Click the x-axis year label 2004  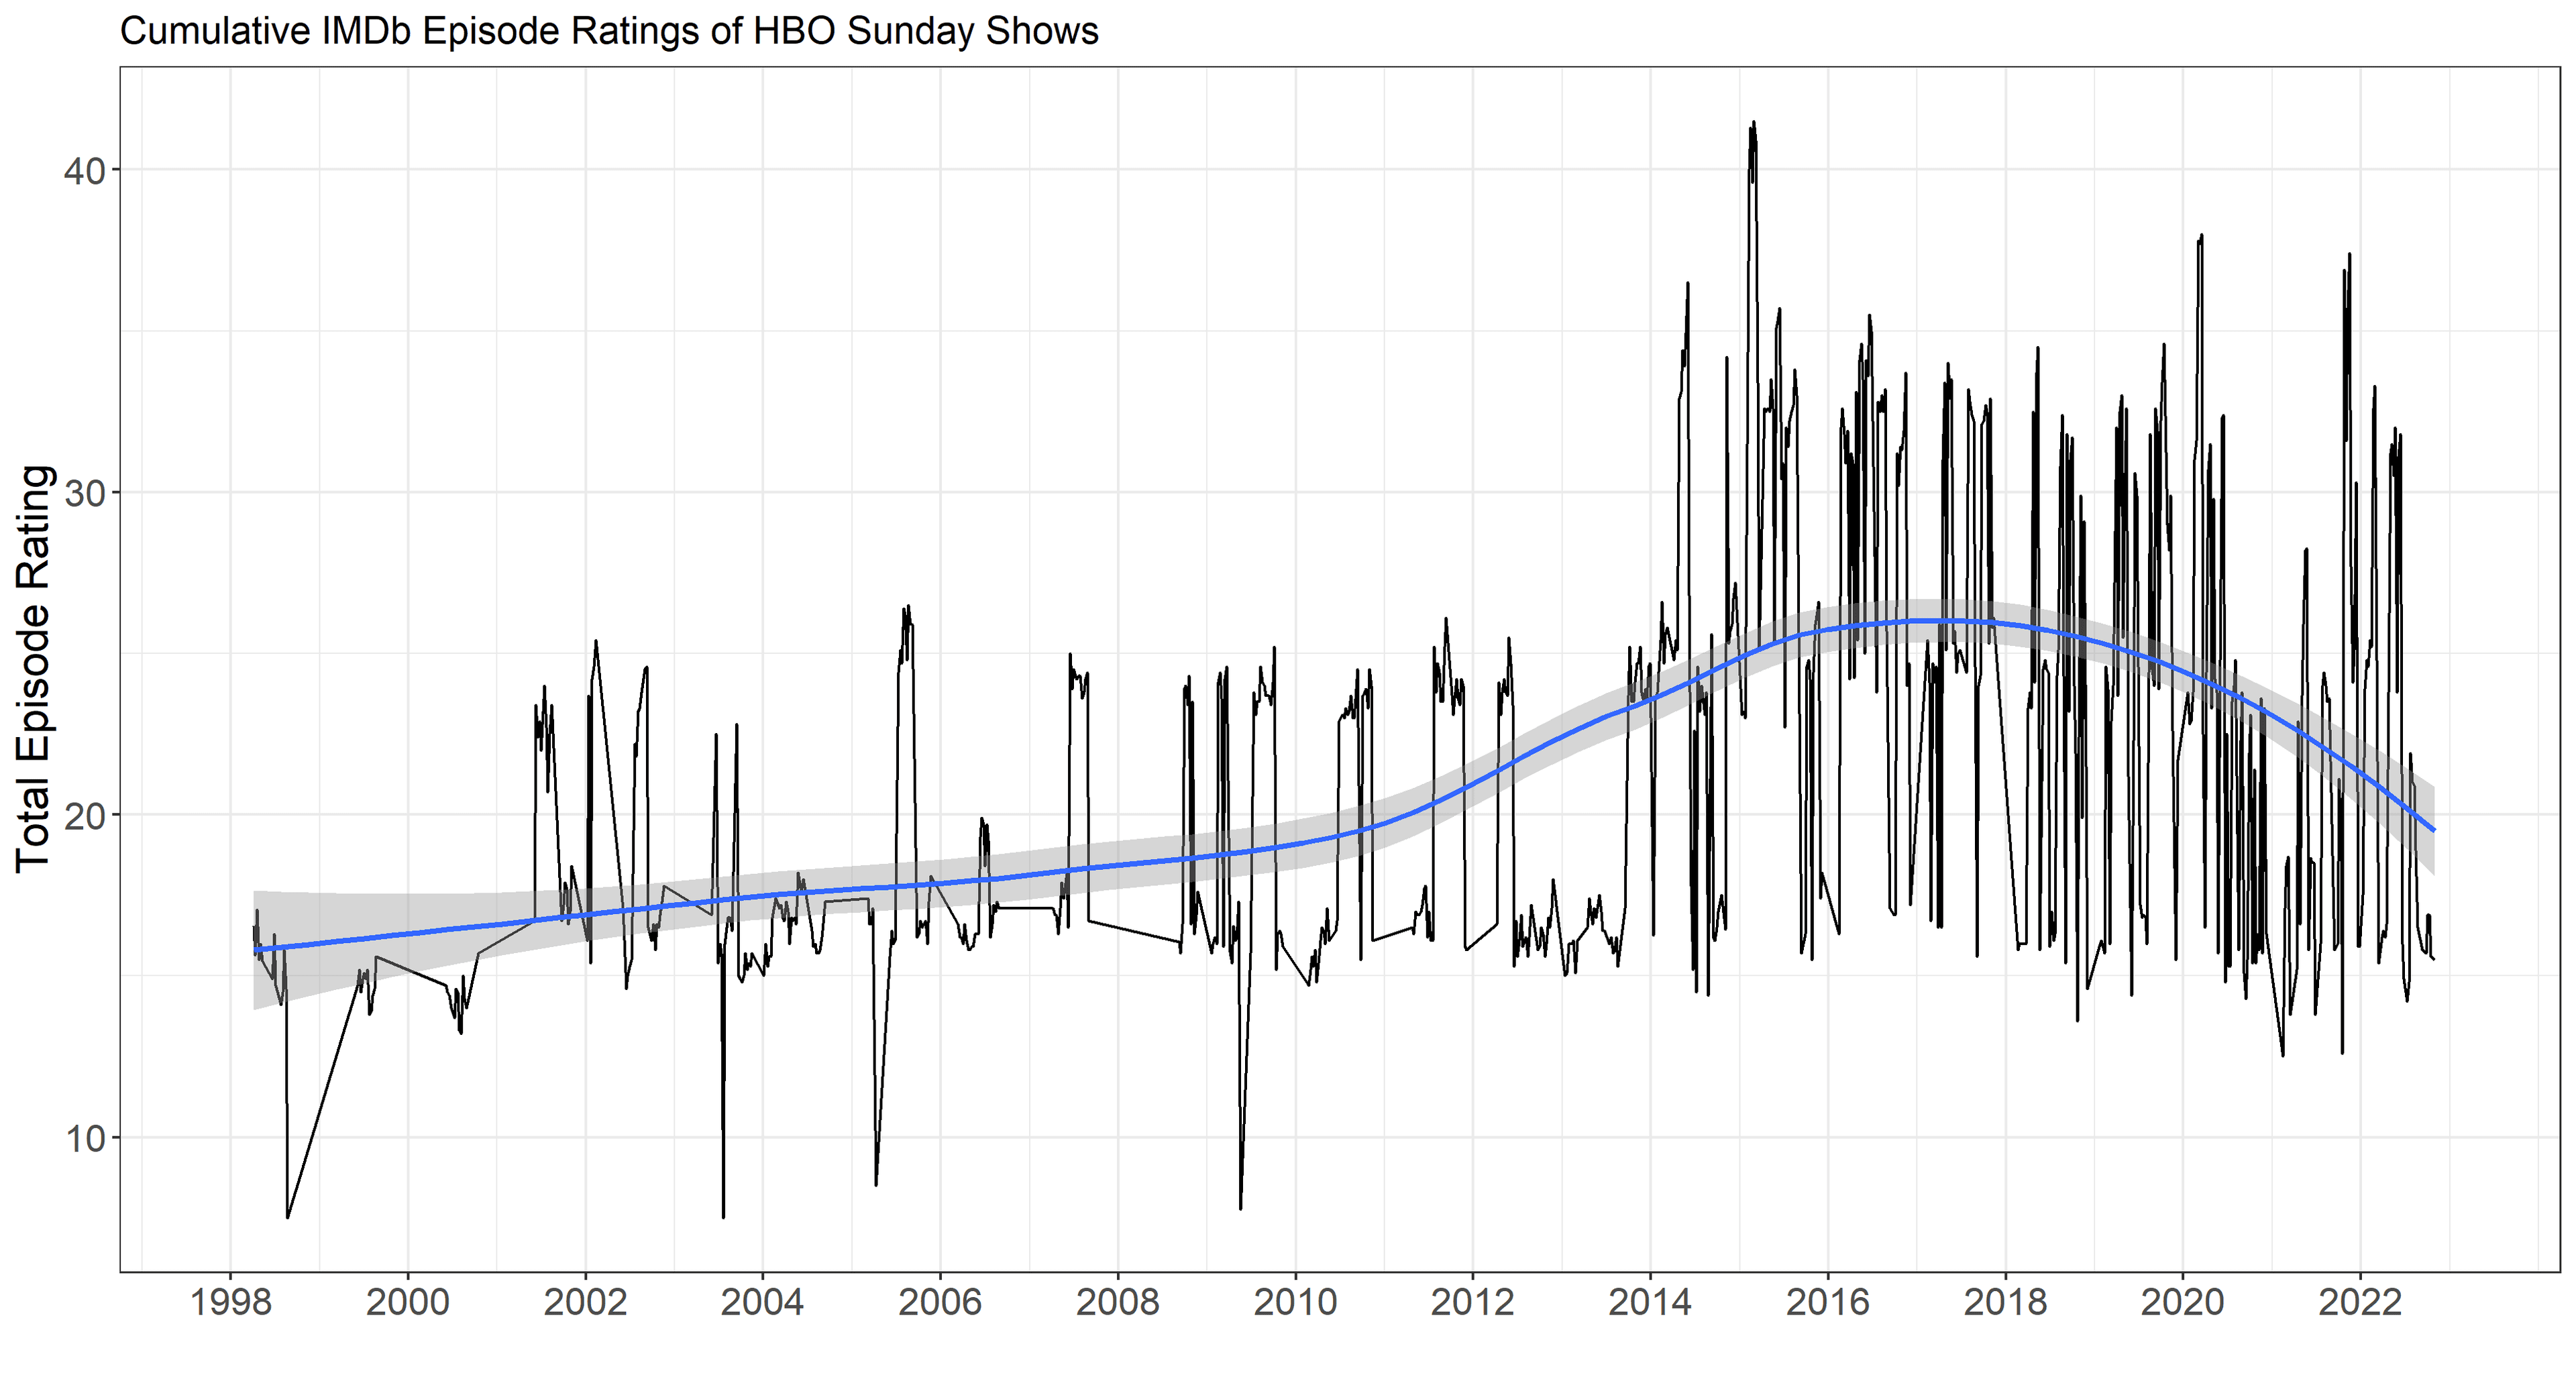[762, 1302]
